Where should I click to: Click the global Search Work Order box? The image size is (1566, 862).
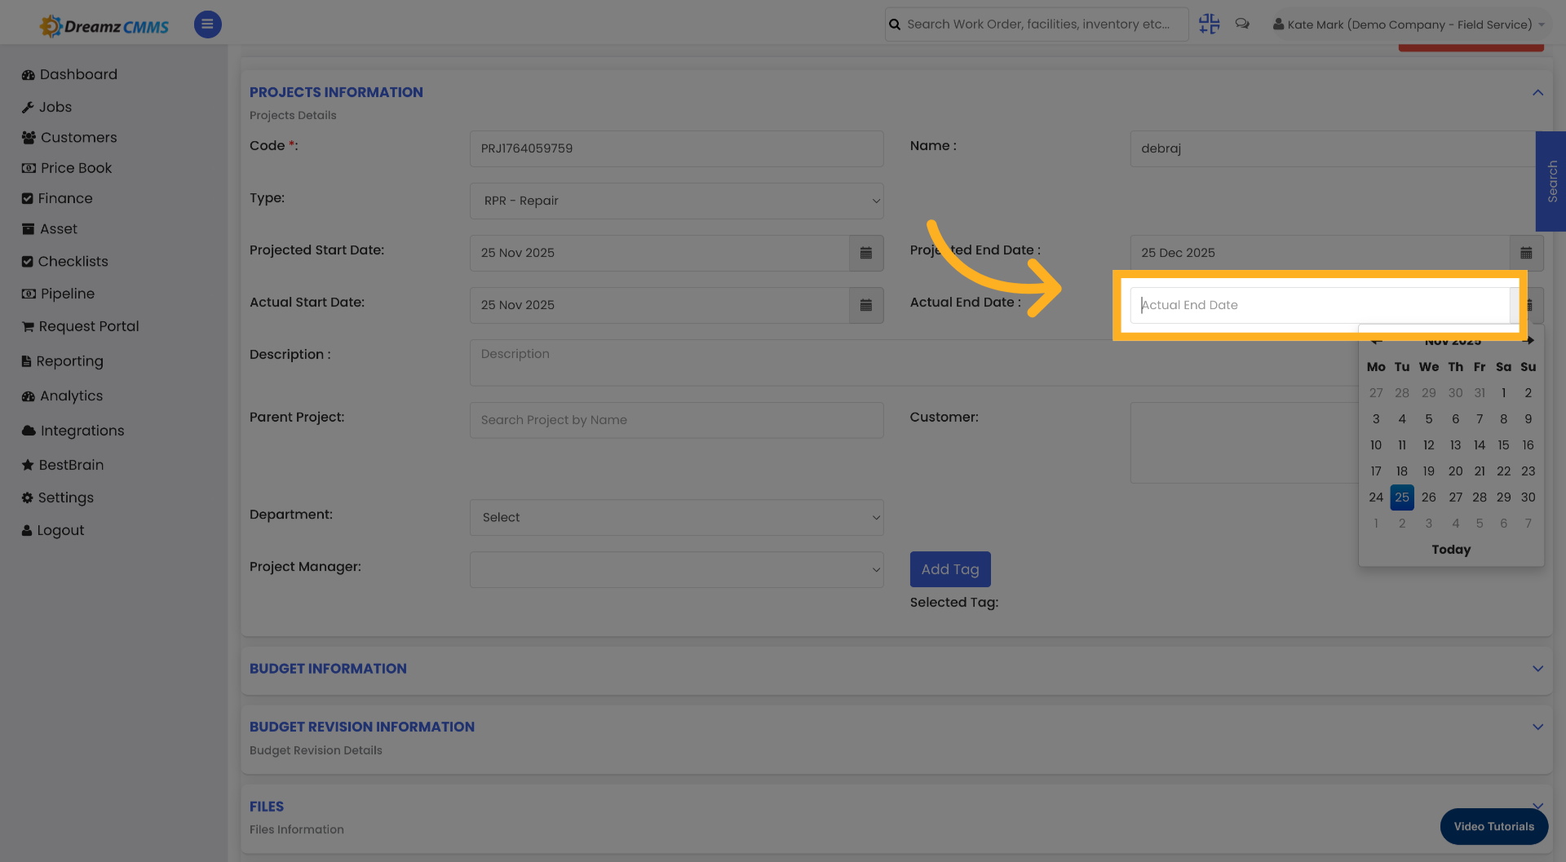1037,24
